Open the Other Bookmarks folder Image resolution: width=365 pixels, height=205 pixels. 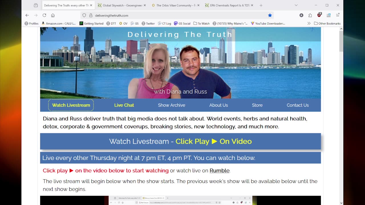click(x=327, y=23)
